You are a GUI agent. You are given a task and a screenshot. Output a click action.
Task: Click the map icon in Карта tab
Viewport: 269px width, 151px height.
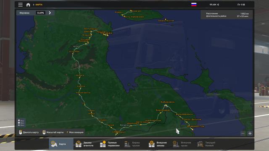click(x=54, y=144)
